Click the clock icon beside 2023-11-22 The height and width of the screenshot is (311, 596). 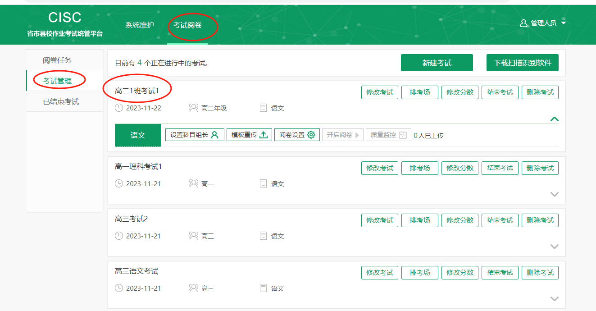point(119,108)
